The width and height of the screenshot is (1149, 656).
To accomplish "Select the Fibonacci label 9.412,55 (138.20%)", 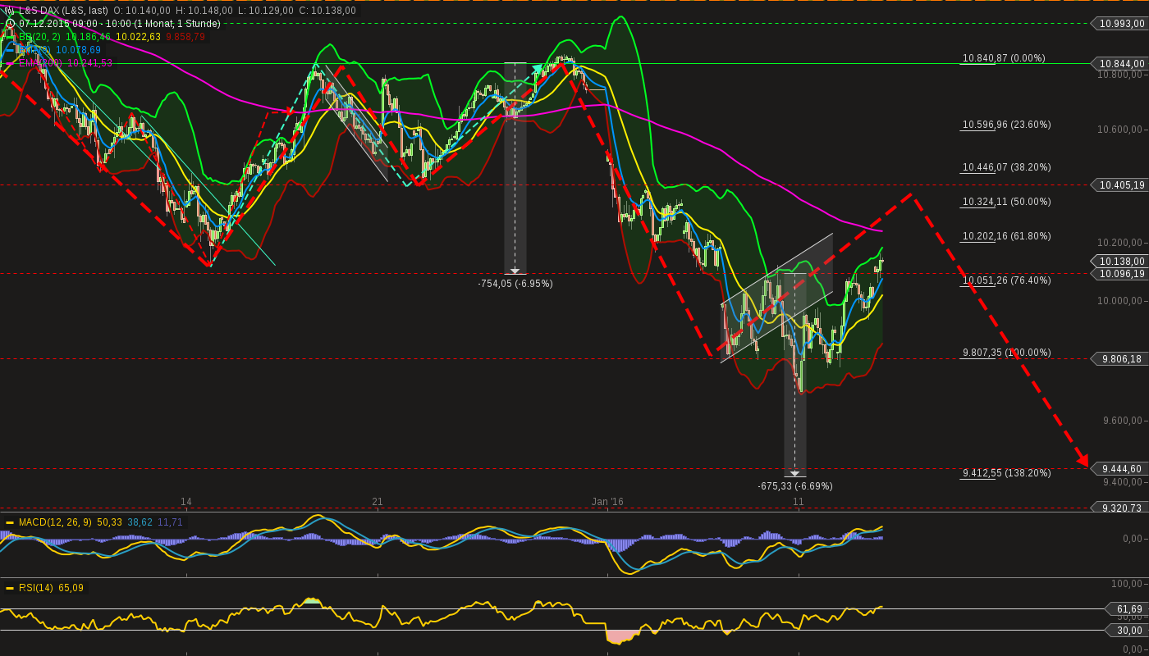I will [x=1006, y=473].
